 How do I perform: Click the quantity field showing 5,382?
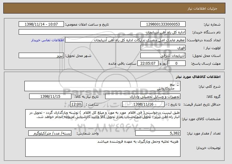[x=158, y=133]
